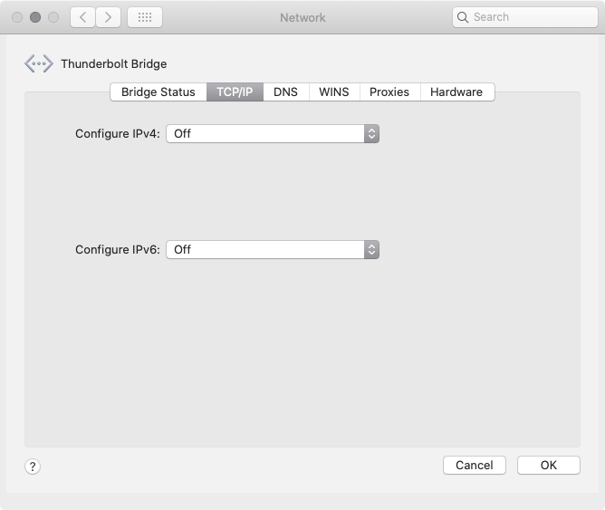Select the TCP/IP tab
Screen dimensions: 605x510
click(x=235, y=91)
